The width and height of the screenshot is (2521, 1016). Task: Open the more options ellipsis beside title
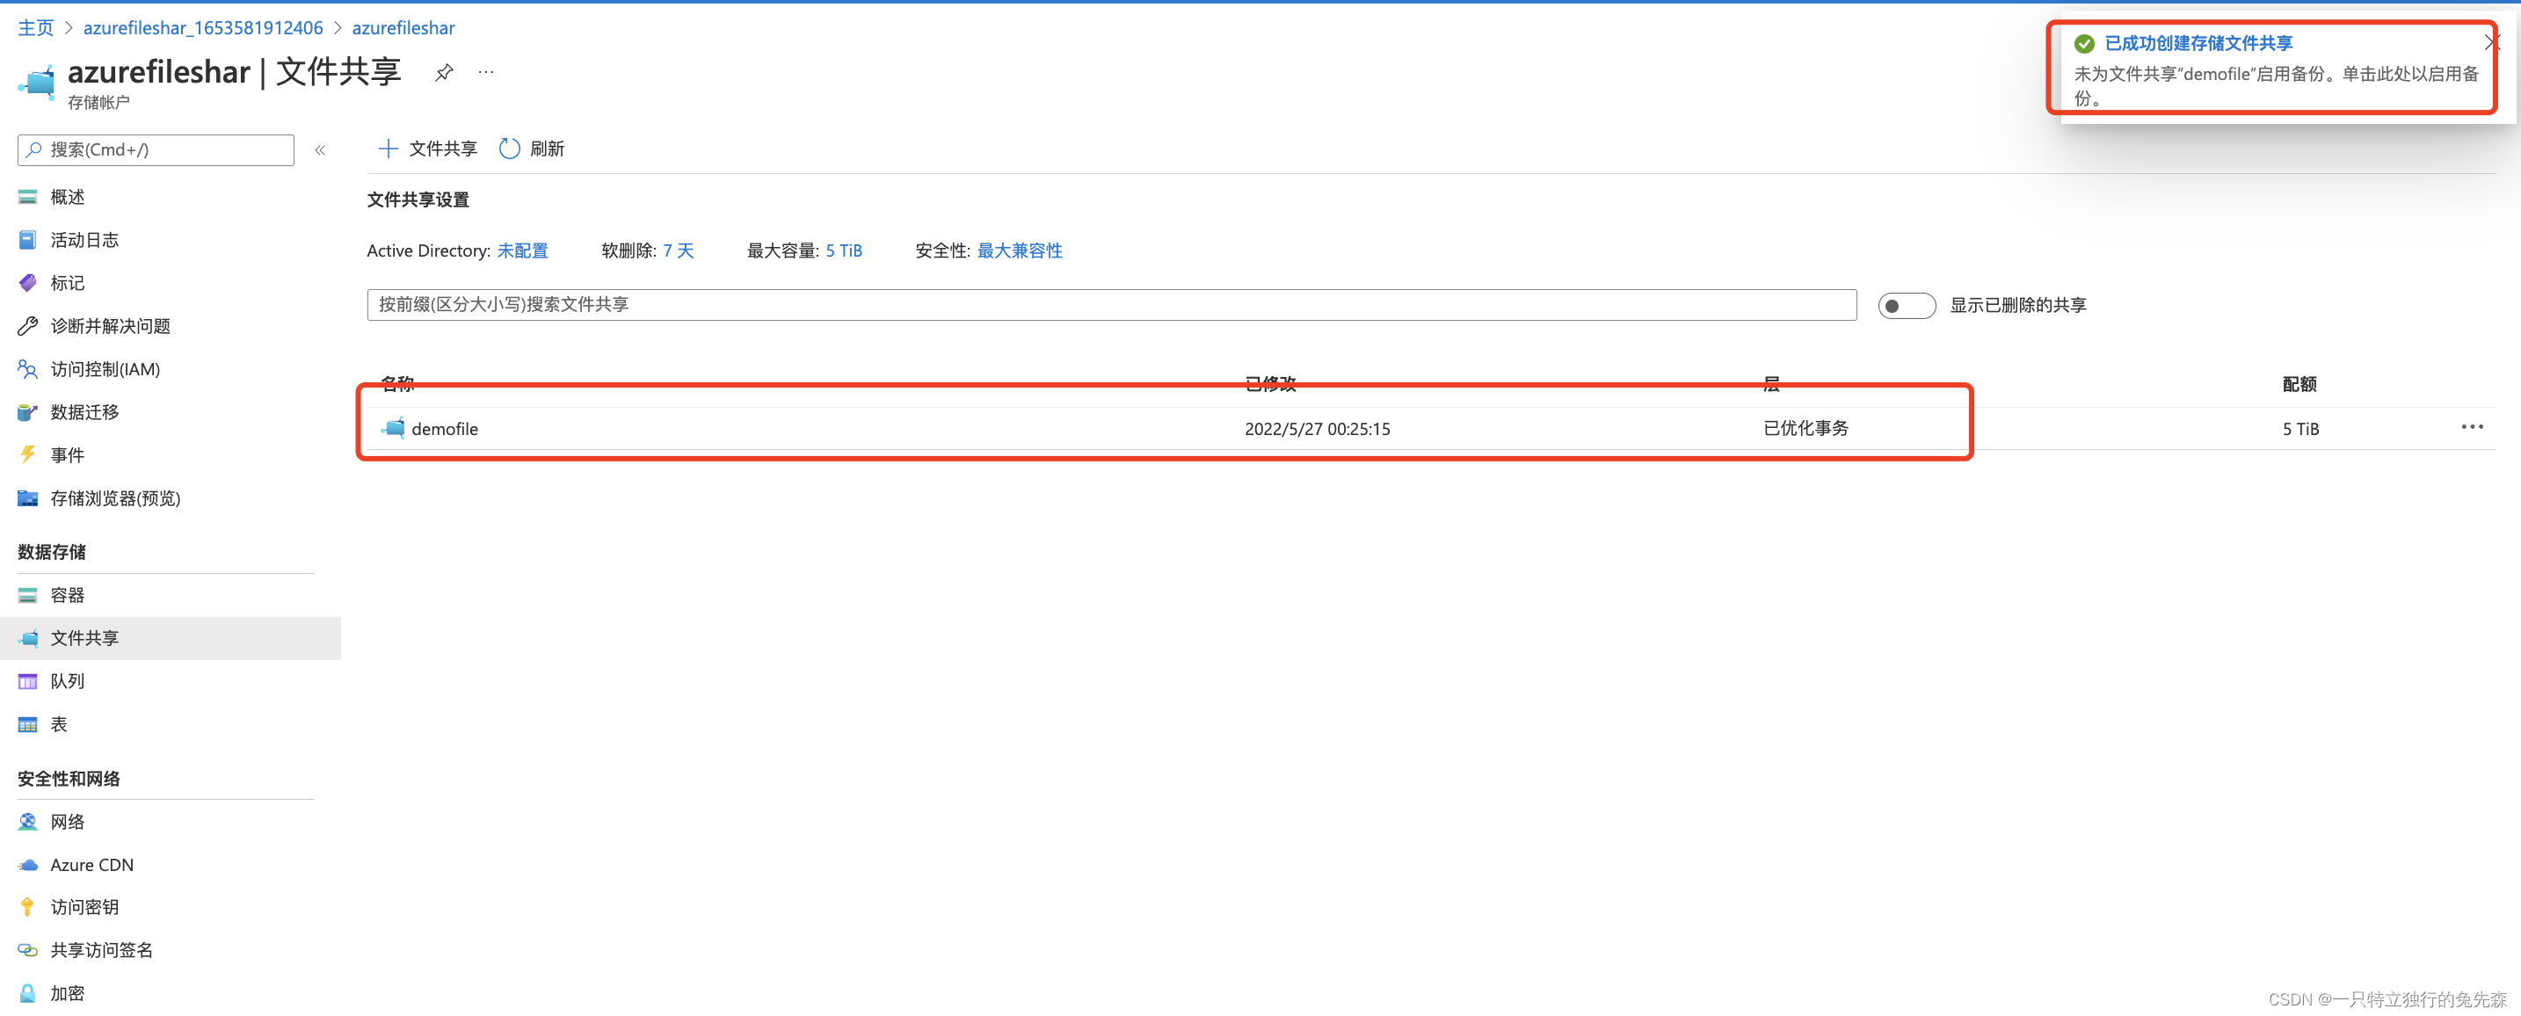485,72
